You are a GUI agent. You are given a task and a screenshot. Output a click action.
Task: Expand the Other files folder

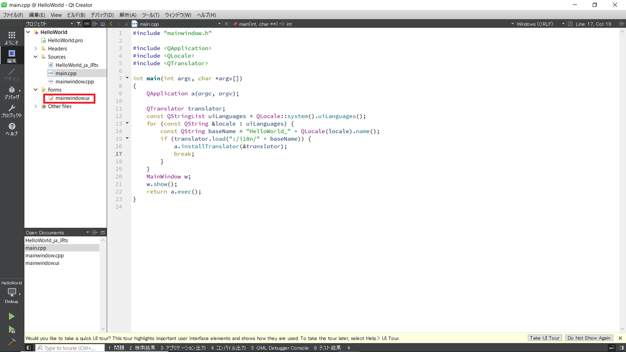pos(36,106)
